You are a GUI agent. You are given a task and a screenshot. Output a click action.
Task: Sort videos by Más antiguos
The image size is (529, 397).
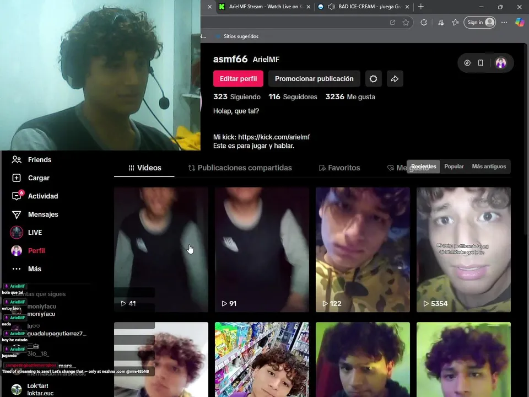(489, 167)
